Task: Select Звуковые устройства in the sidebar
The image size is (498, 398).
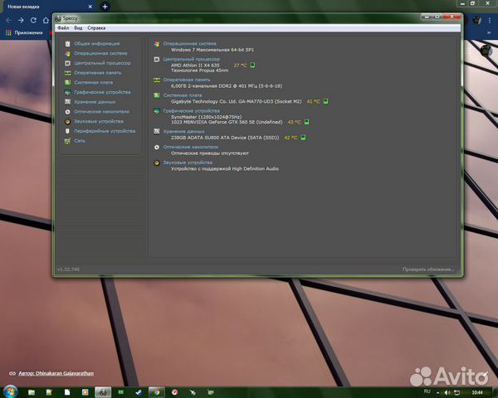Action: point(99,121)
